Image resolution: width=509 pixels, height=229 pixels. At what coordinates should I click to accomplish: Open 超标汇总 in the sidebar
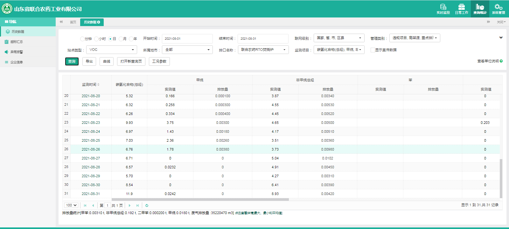click(x=17, y=42)
